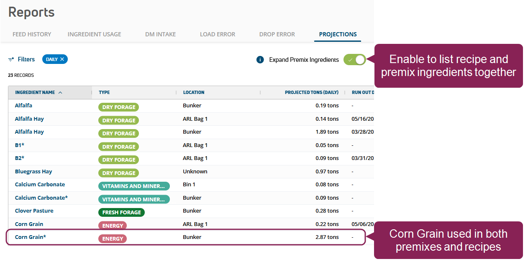Viewport: 528px width, 264px height.
Task: Open the Calcium Carbonate Bin 1 link
Action: pos(40,185)
